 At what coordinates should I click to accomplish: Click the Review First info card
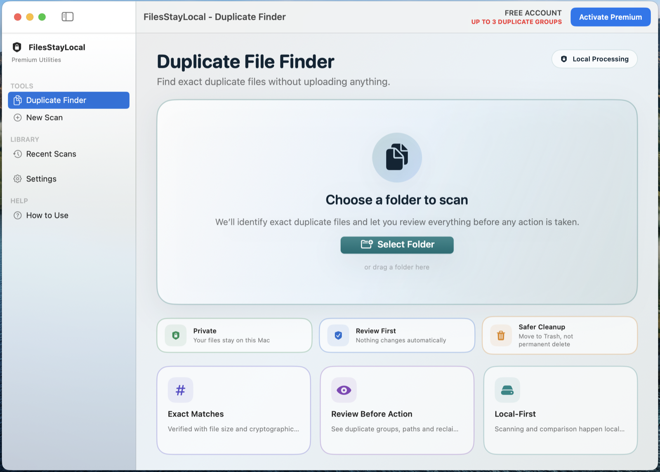(x=397, y=335)
